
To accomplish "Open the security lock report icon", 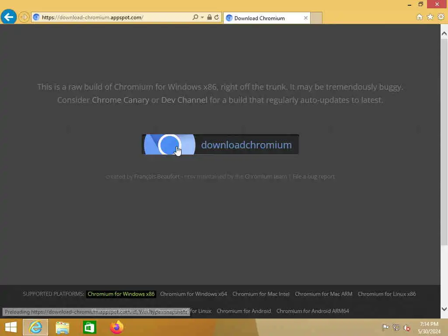I will click(210, 17).
